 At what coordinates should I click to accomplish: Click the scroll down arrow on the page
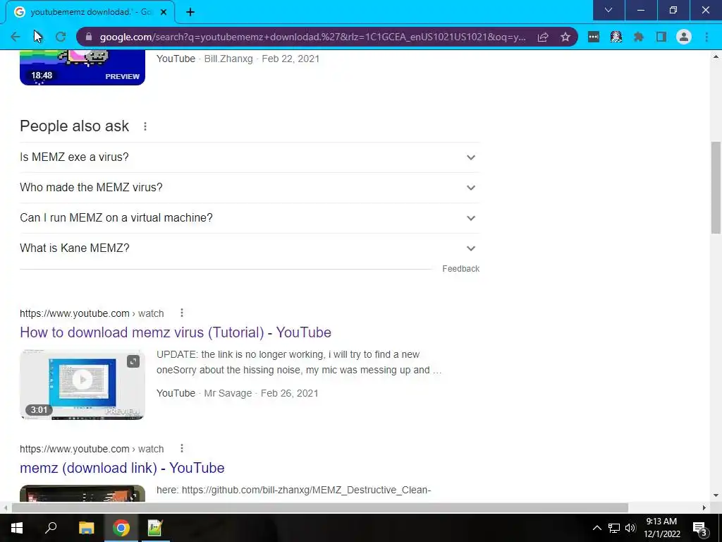pos(716,496)
